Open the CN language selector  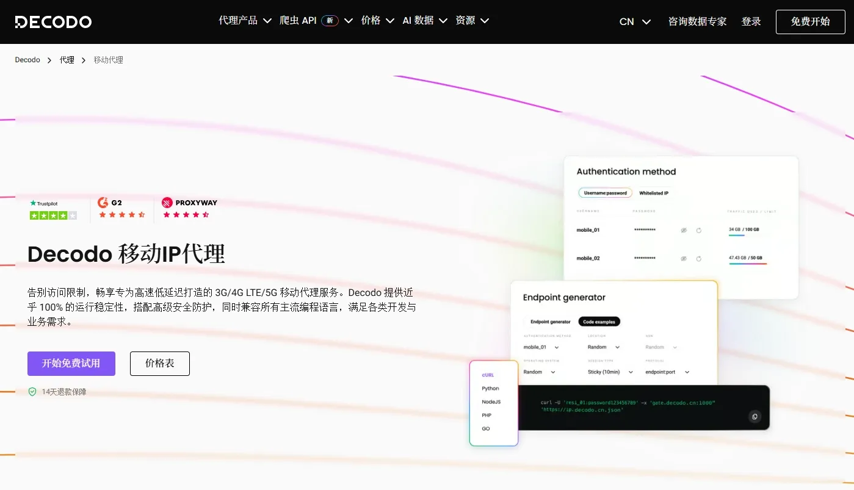pyautogui.click(x=635, y=21)
